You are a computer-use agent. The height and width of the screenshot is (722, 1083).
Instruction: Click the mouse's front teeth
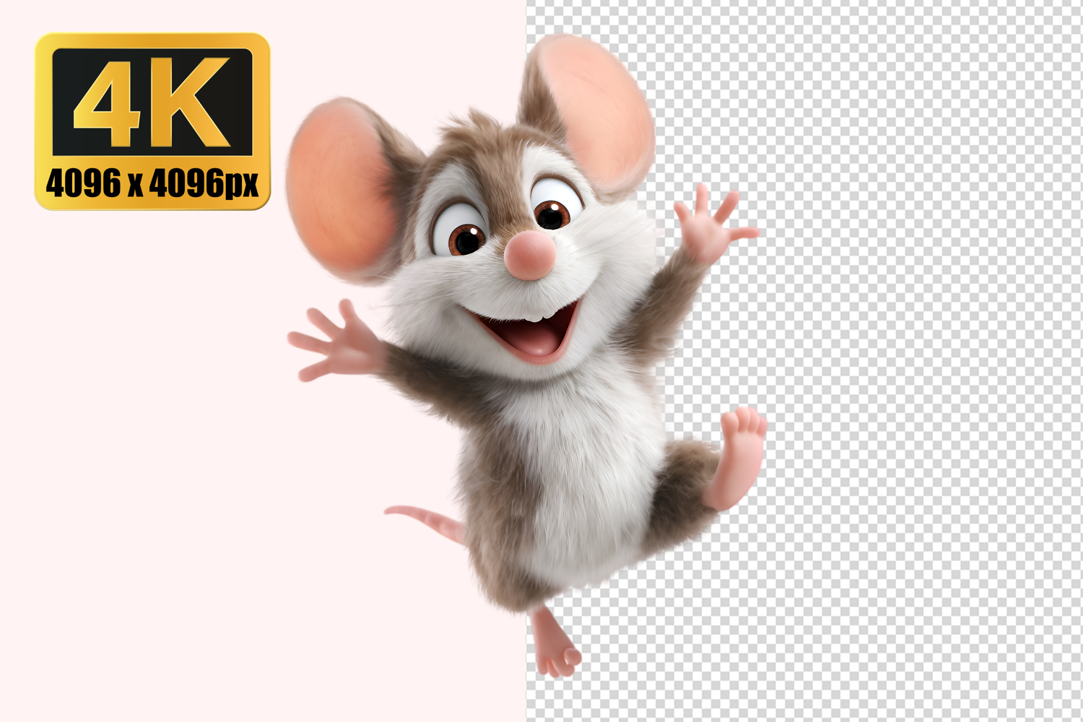534,316
